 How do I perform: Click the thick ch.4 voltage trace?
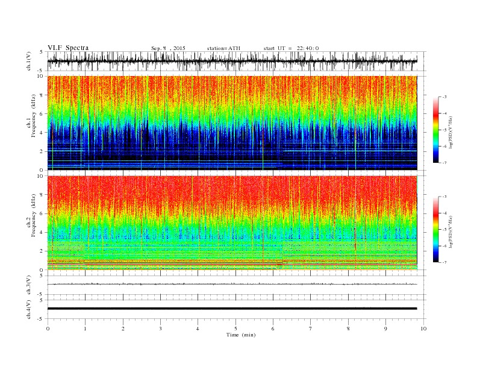point(232,309)
